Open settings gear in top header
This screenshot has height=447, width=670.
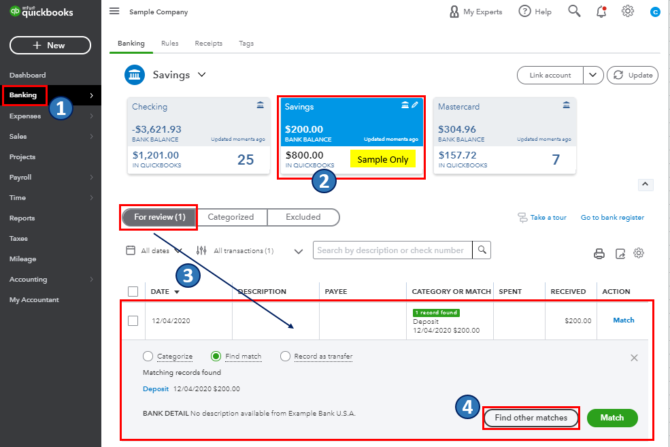628,12
